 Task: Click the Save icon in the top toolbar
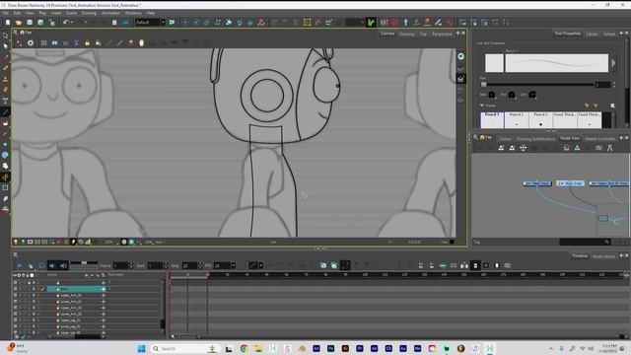[30, 23]
